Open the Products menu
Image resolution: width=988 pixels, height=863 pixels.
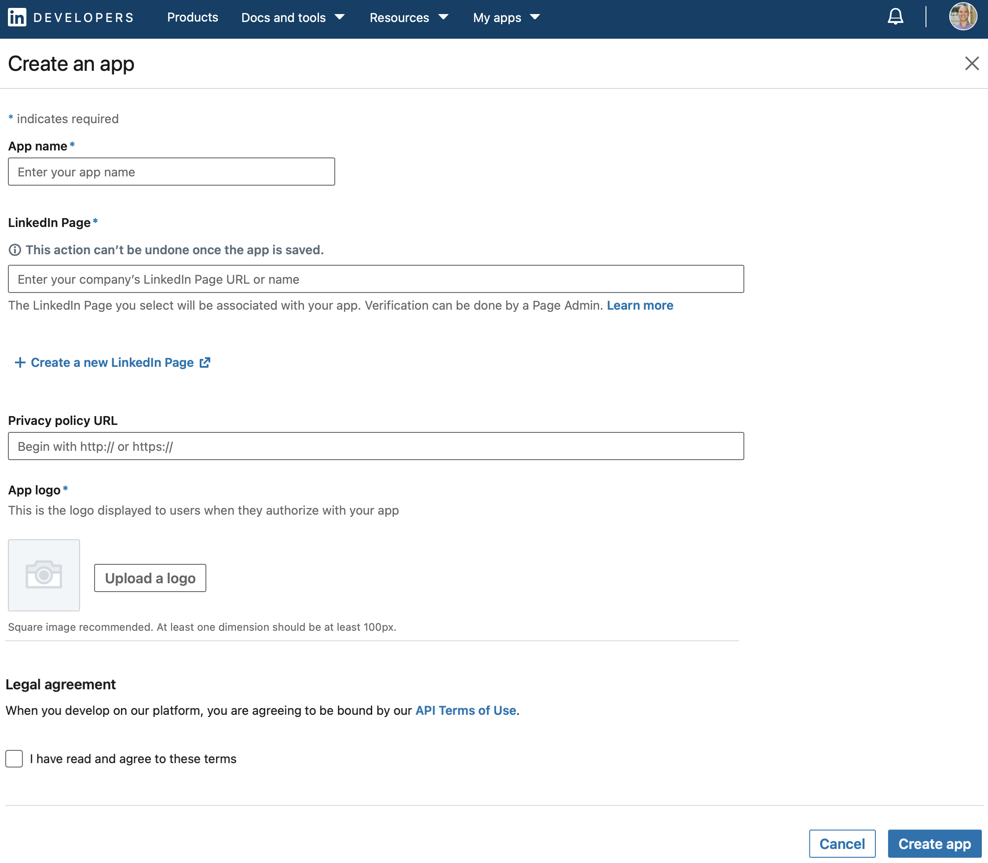click(192, 17)
